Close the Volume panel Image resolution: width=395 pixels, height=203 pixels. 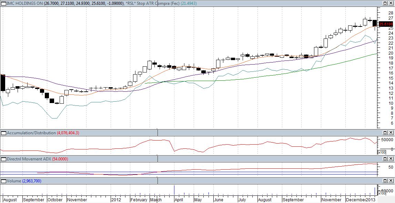[x=391, y=181]
